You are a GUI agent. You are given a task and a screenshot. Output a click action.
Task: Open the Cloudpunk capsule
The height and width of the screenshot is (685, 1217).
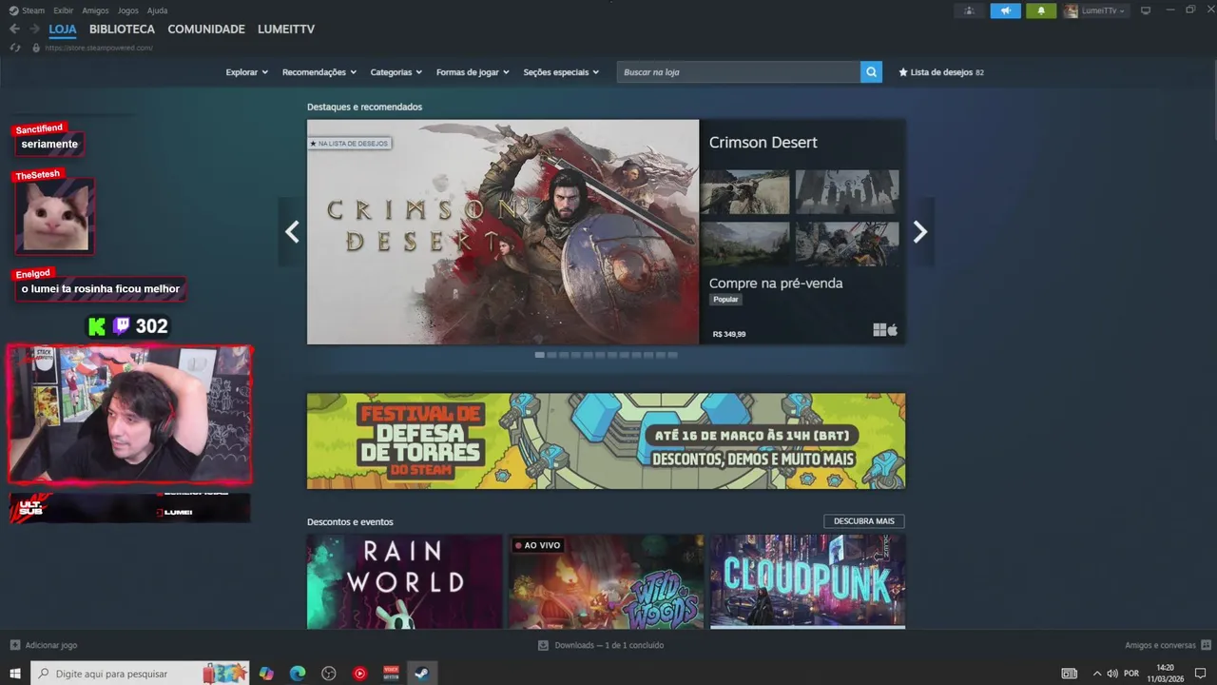(x=807, y=581)
